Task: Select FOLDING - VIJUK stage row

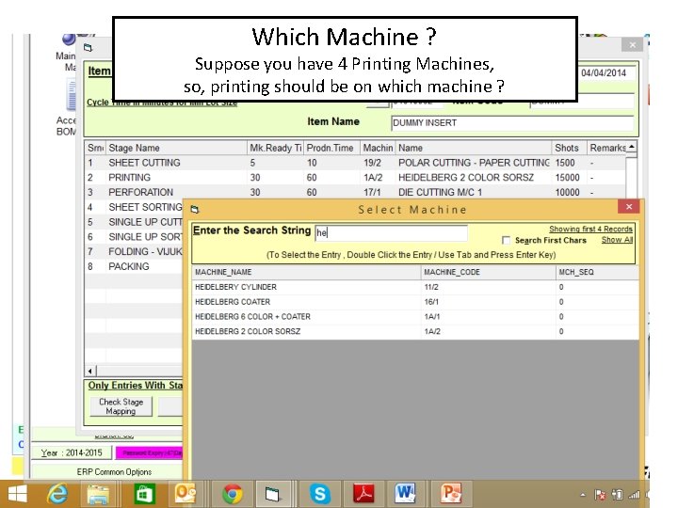Action: pyautogui.click(x=134, y=252)
